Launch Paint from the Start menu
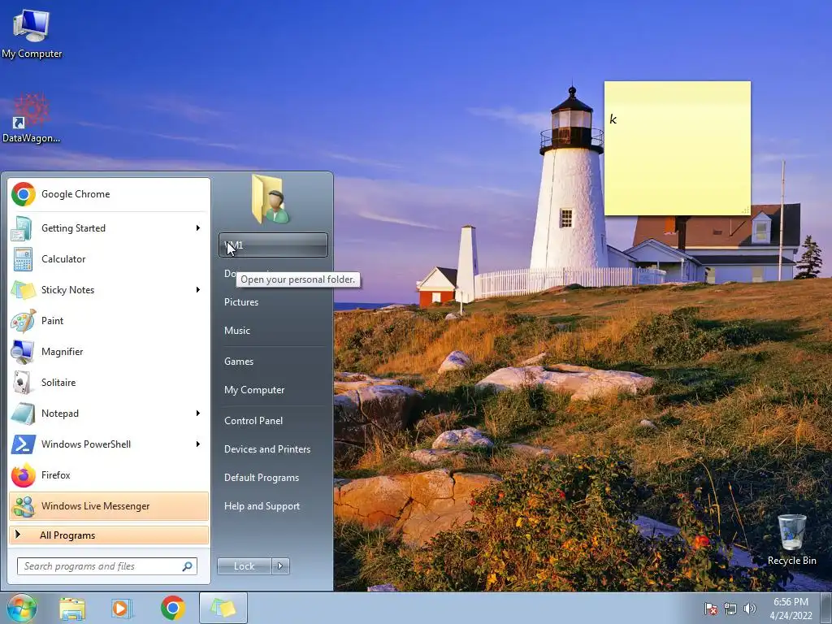Viewport: 832px width, 624px height. pos(109,320)
